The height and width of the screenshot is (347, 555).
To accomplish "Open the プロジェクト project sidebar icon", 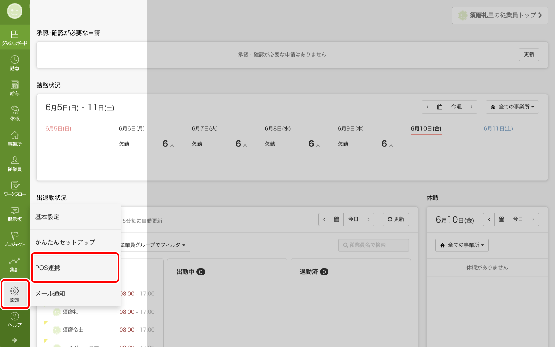I will pyautogui.click(x=15, y=239).
